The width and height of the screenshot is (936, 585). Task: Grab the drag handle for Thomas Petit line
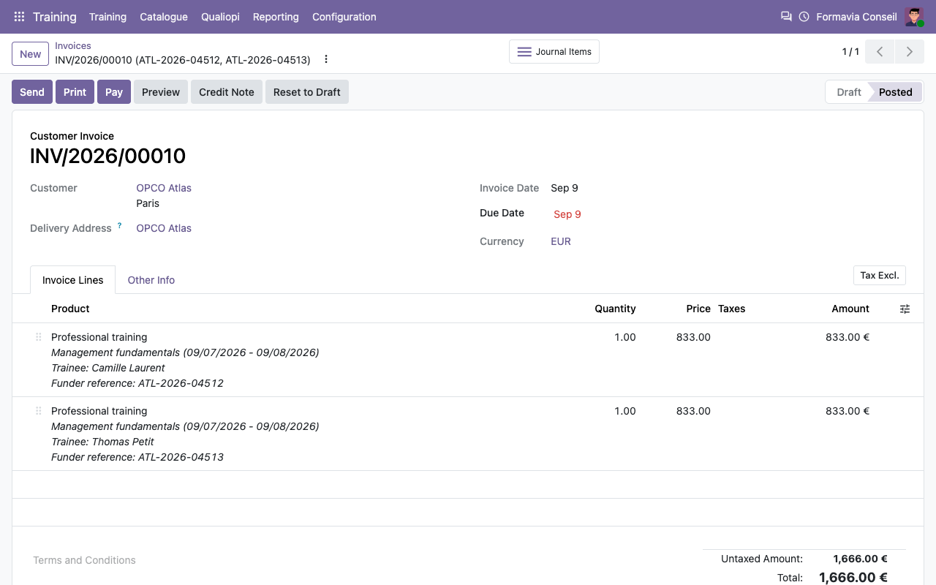(39, 411)
